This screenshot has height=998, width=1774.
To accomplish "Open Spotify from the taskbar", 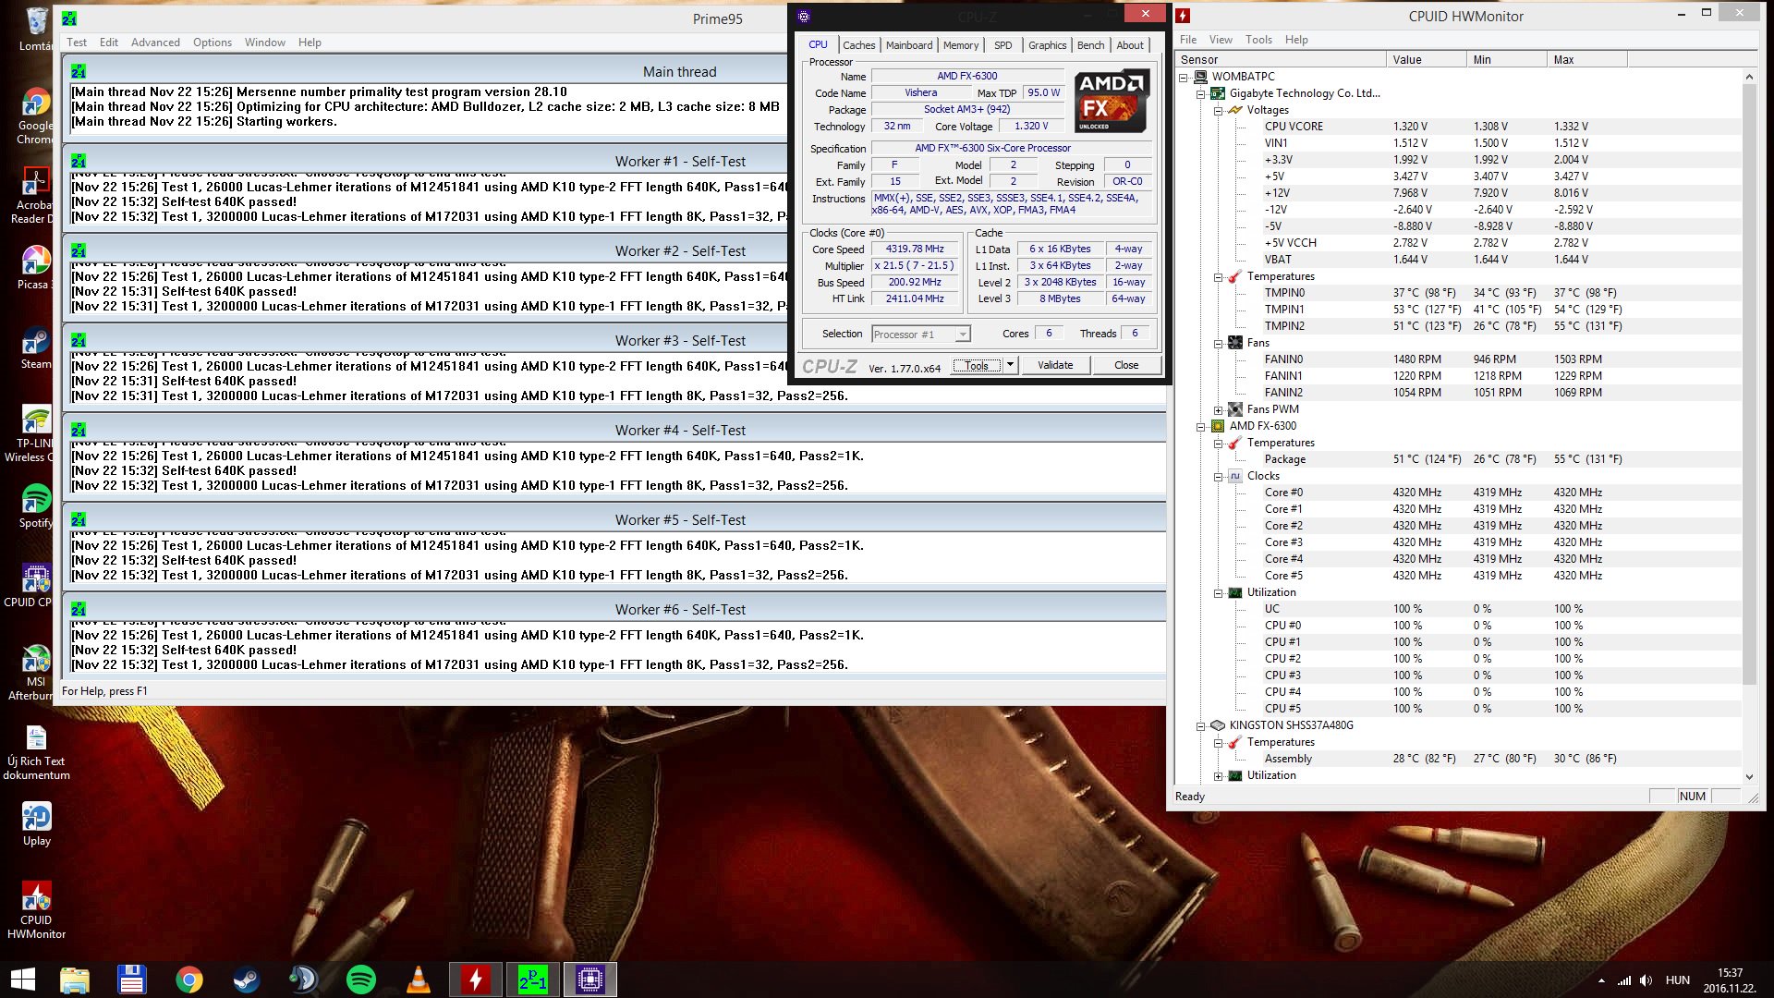I will (x=360, y=980).
